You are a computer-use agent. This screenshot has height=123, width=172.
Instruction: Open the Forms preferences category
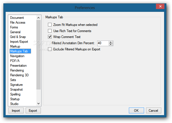(14, 27)
